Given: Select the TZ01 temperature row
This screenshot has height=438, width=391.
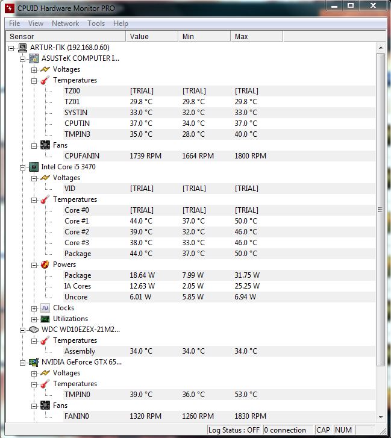Looking at the screenshot, I should 219,102.
